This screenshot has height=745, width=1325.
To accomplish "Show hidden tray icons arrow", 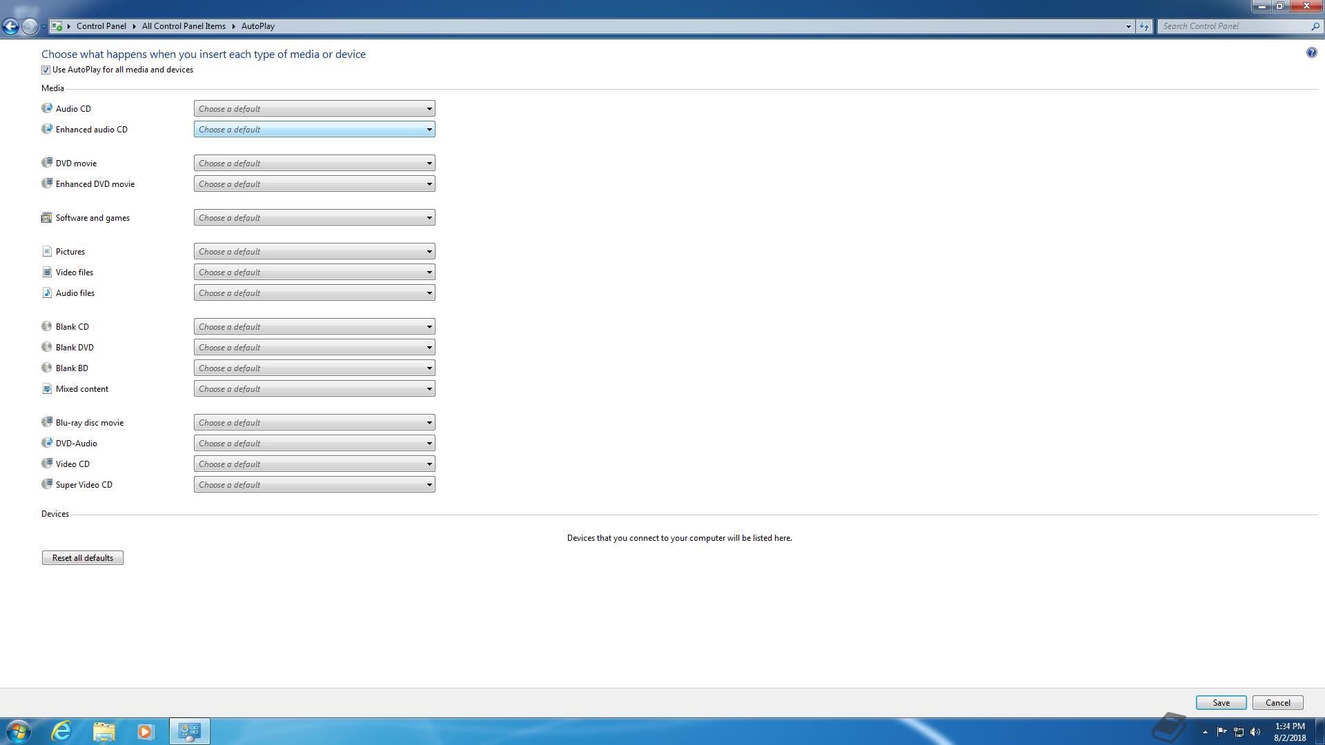I will tap(1205, 732).
